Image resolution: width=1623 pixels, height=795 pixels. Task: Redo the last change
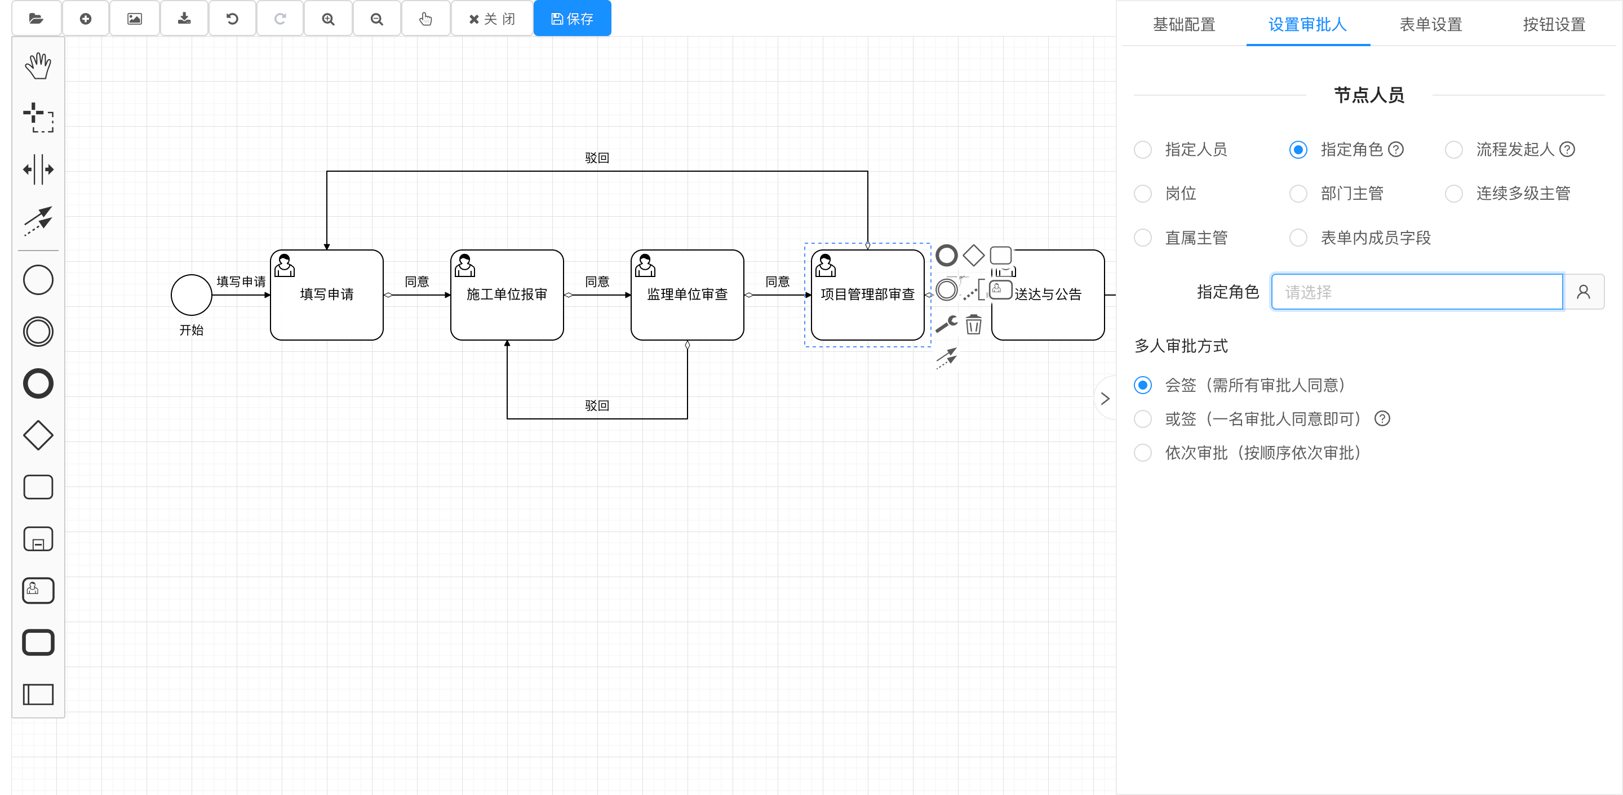(281, 18)
